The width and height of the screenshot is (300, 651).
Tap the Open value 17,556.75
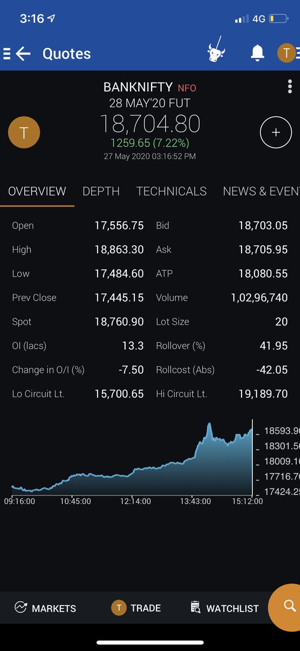coord(119,226)
